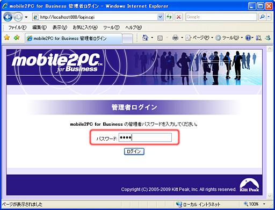Image resolution: width=275 pixels, height=210 pixels.
Task: Open the お気に入り(A) menu
Action: click(x=85, y=27)
